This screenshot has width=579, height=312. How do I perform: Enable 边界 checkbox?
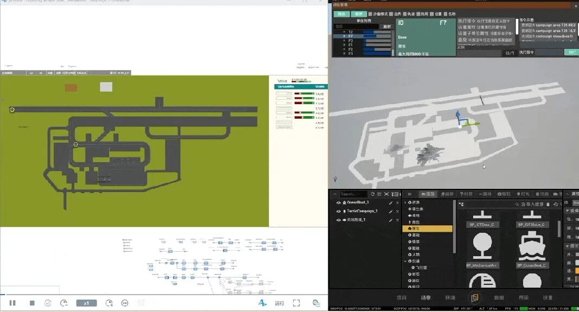click(391, 14)
